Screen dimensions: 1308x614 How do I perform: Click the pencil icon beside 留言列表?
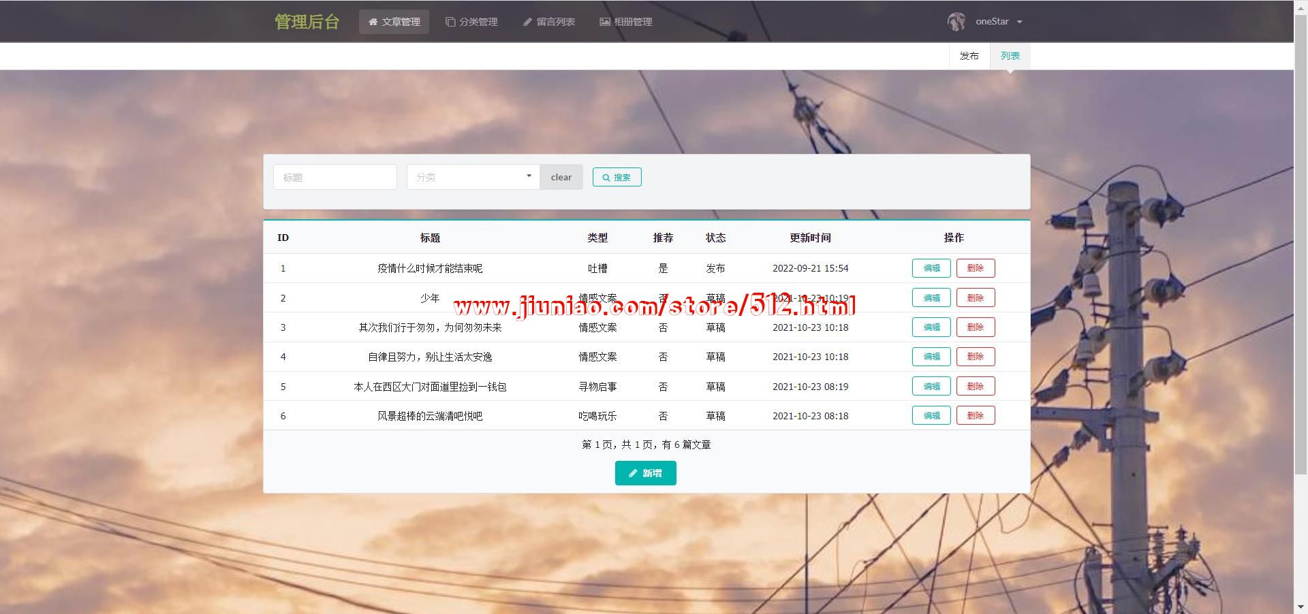[527, 22]
